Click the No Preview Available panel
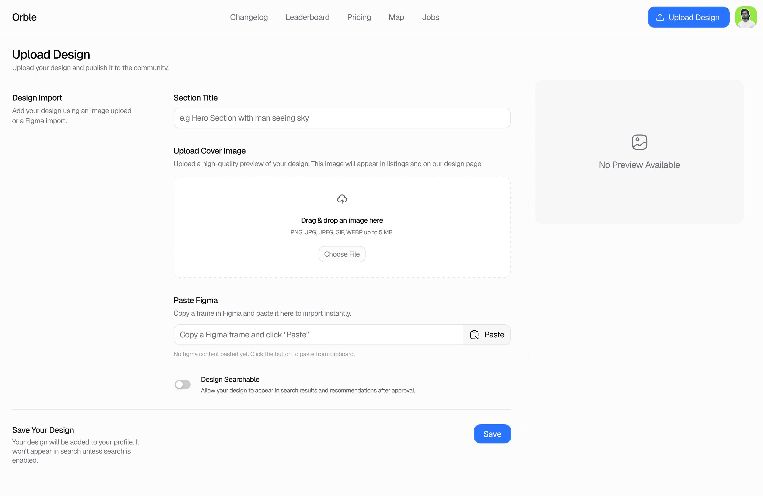 (639, 152)
